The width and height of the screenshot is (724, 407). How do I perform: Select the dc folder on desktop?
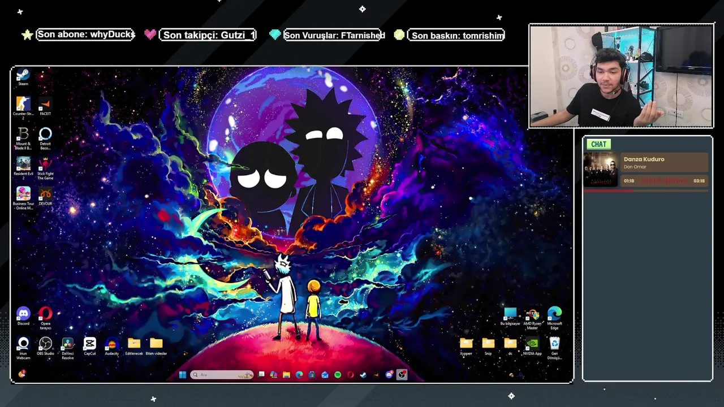[x=510, y=347]
